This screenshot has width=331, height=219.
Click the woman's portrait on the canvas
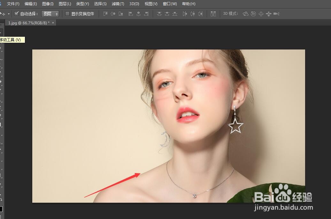(x=169, y=126)
